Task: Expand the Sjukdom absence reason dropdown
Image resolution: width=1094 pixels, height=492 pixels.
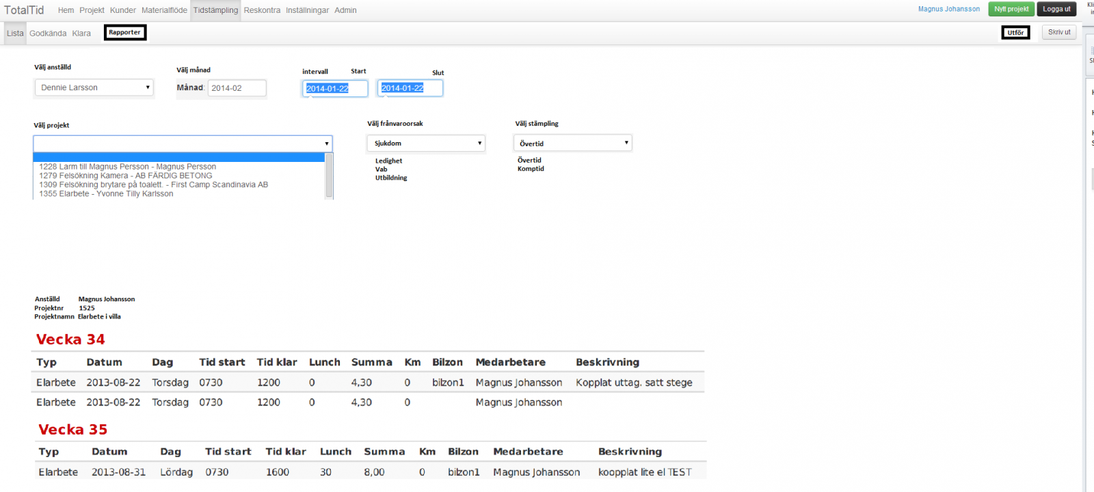Action: [426, 143]
